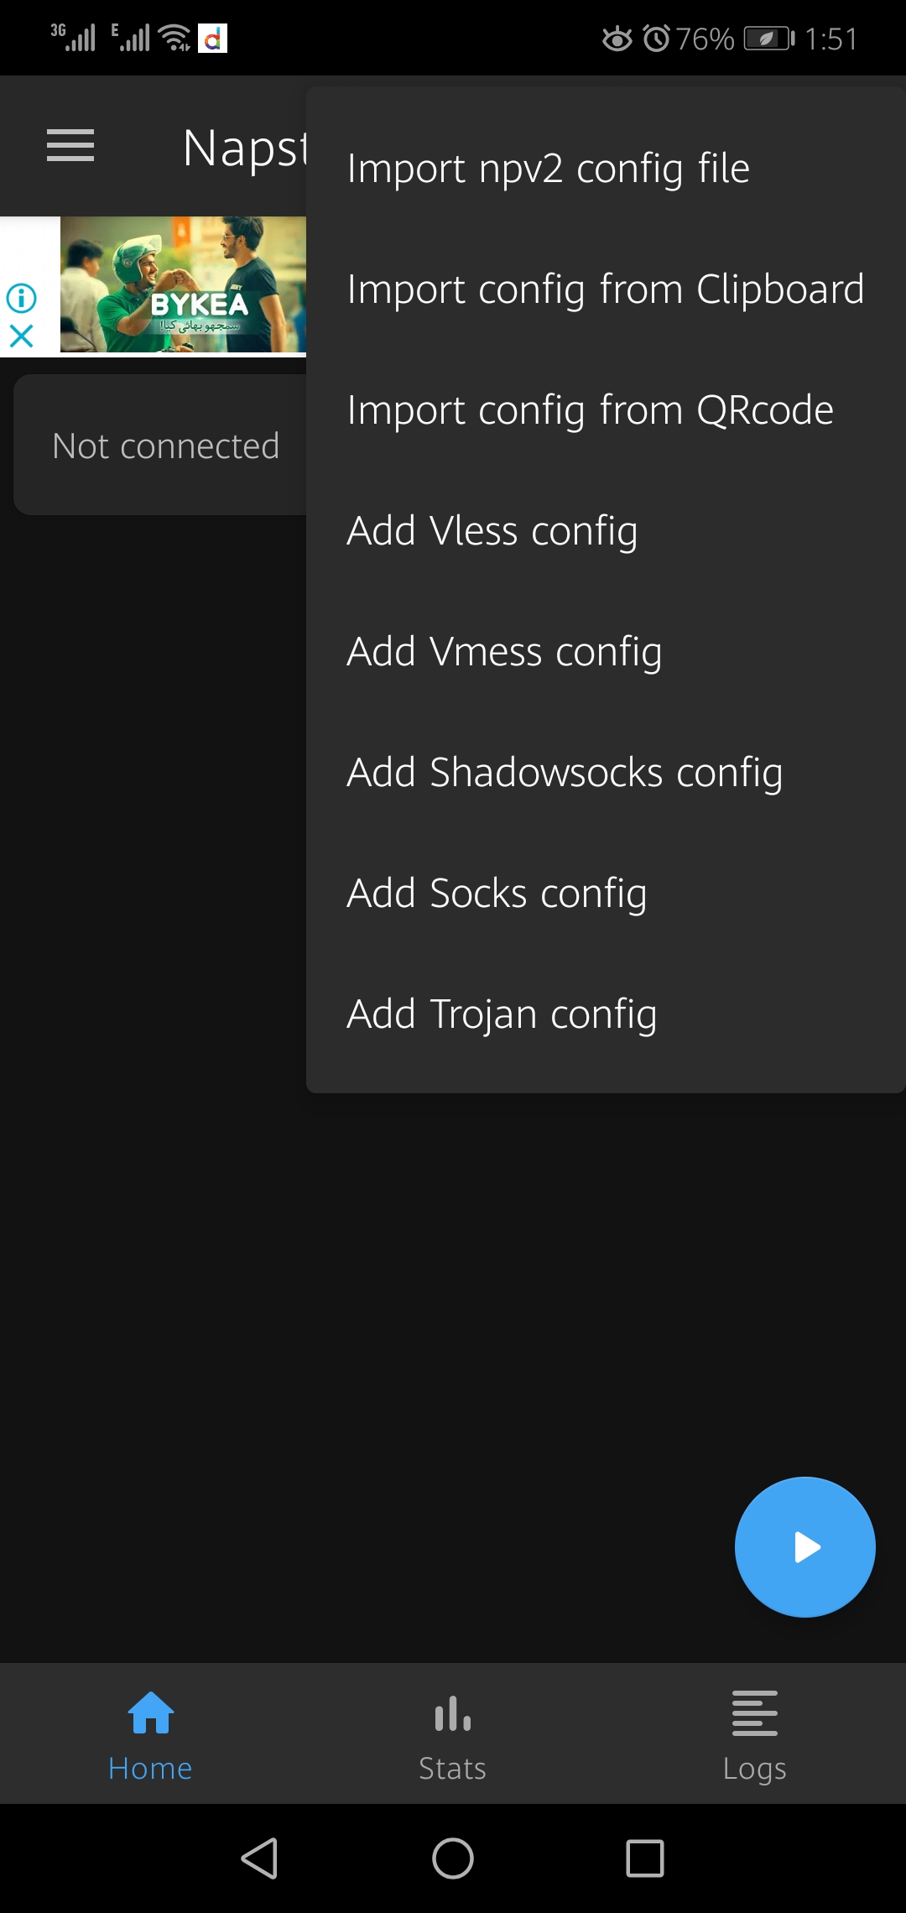Open the Stats tab
This screenshot has width=906, height=1913.
(x=453, y=1735)
